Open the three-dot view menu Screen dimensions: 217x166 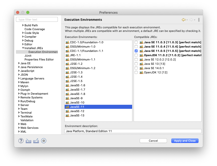click(x=199, y=20)
